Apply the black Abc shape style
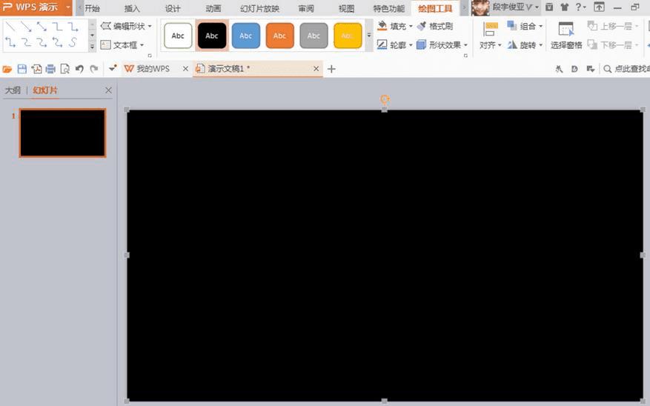This screenshot has height=406, width=650. tap(212, 36)
